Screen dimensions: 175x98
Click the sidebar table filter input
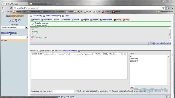tap(14, 37)
